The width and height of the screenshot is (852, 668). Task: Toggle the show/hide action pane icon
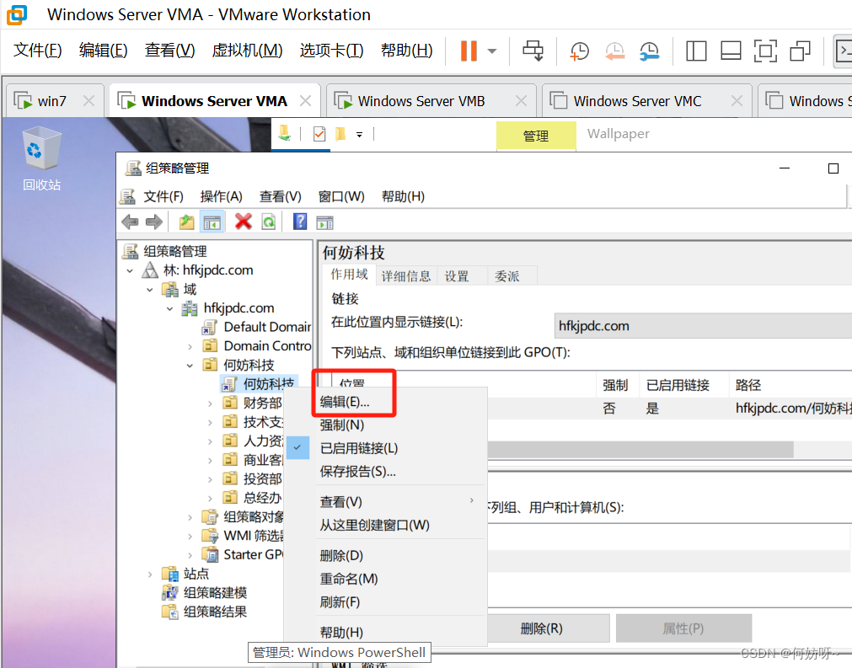pos(325,222)
